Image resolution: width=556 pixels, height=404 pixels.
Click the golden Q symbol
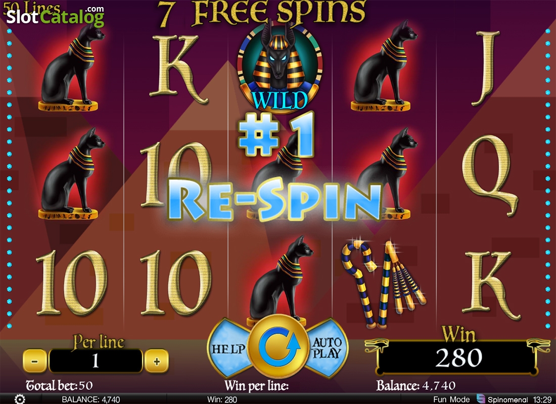tap(490, 175)
